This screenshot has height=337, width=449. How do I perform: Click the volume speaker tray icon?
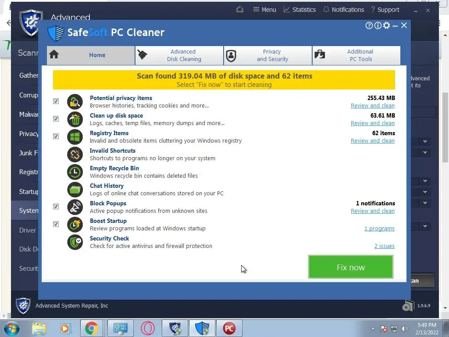405,329
